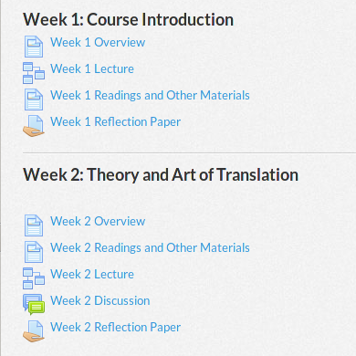Open the Week 2 Discussion link
Image resolution: width=356 pixels, height=356 pixels.
(99, 300)
